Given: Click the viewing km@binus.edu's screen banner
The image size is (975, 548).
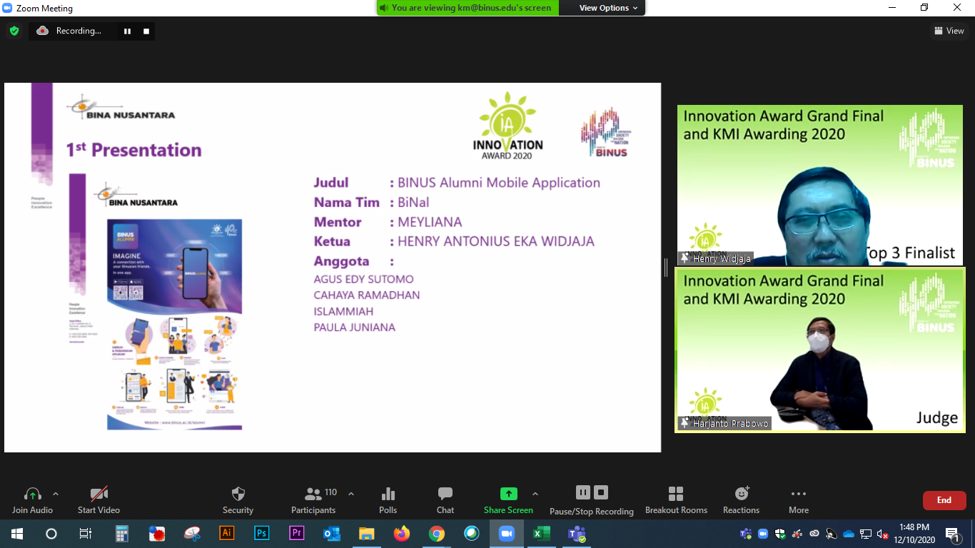Looking at the screenshot, I should (x=468, y=8).
